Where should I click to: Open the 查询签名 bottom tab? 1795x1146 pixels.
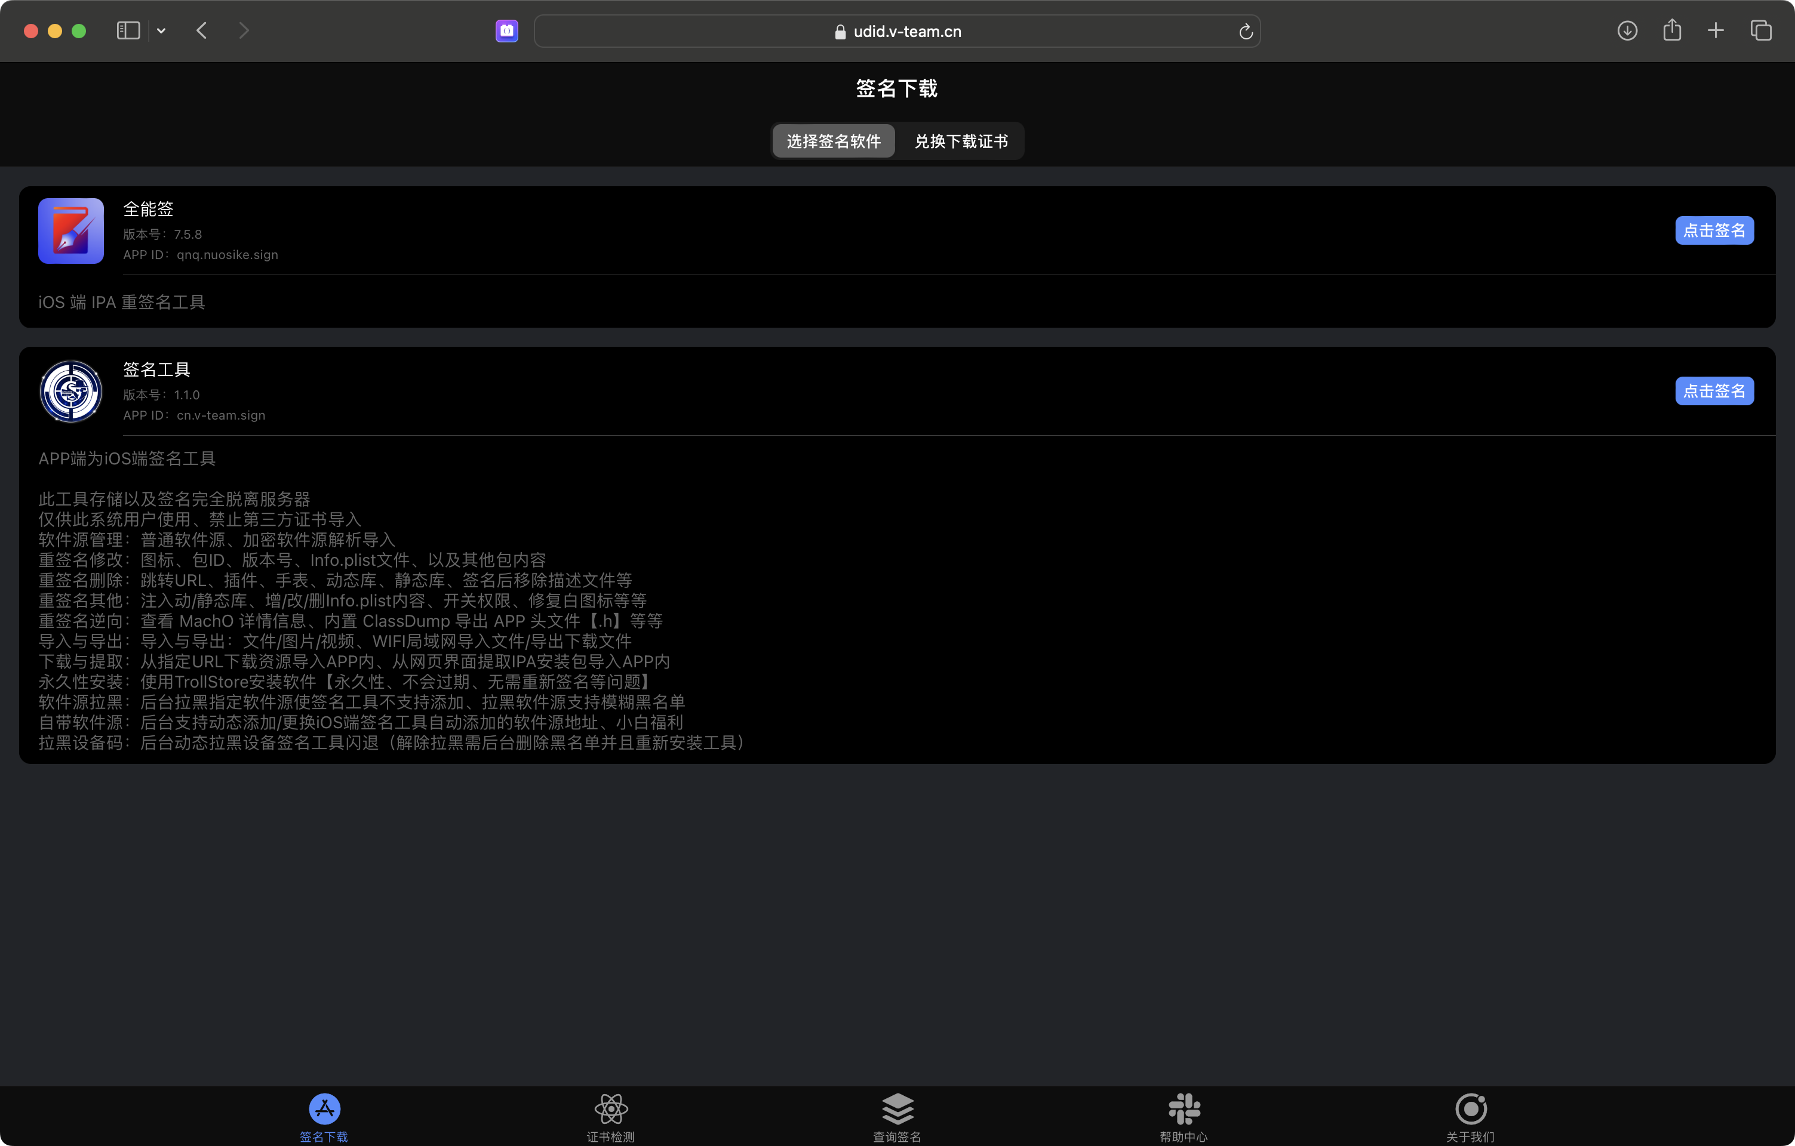click(897, 1117)
